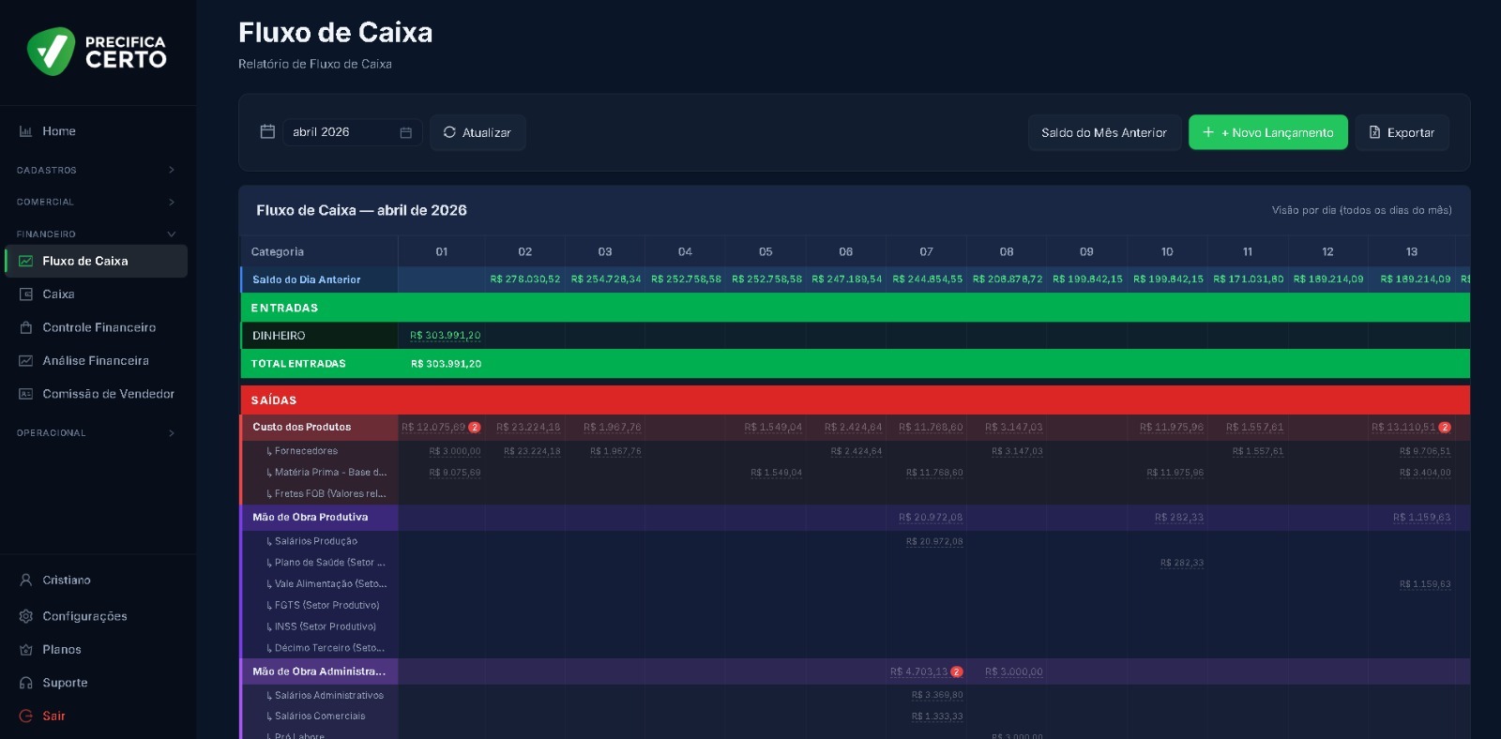1501x739 pixels.
Task: Expand the OPERACIONAL sidebar section
Action: pyautogui.click(x=94, y=432)
